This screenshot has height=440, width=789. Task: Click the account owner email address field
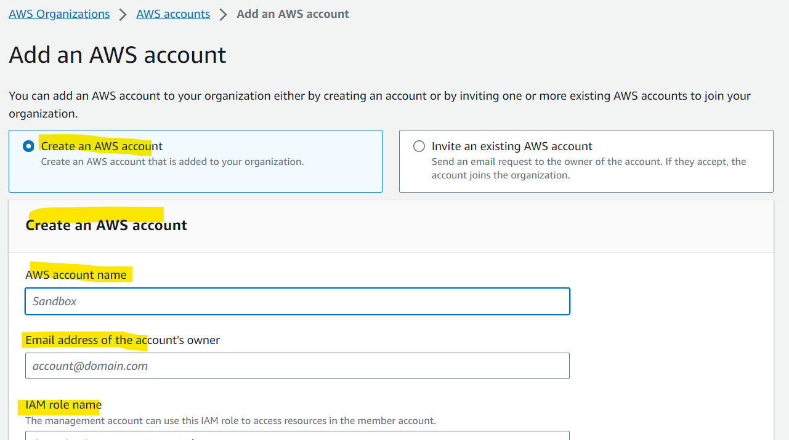click(x=297, y=366)
